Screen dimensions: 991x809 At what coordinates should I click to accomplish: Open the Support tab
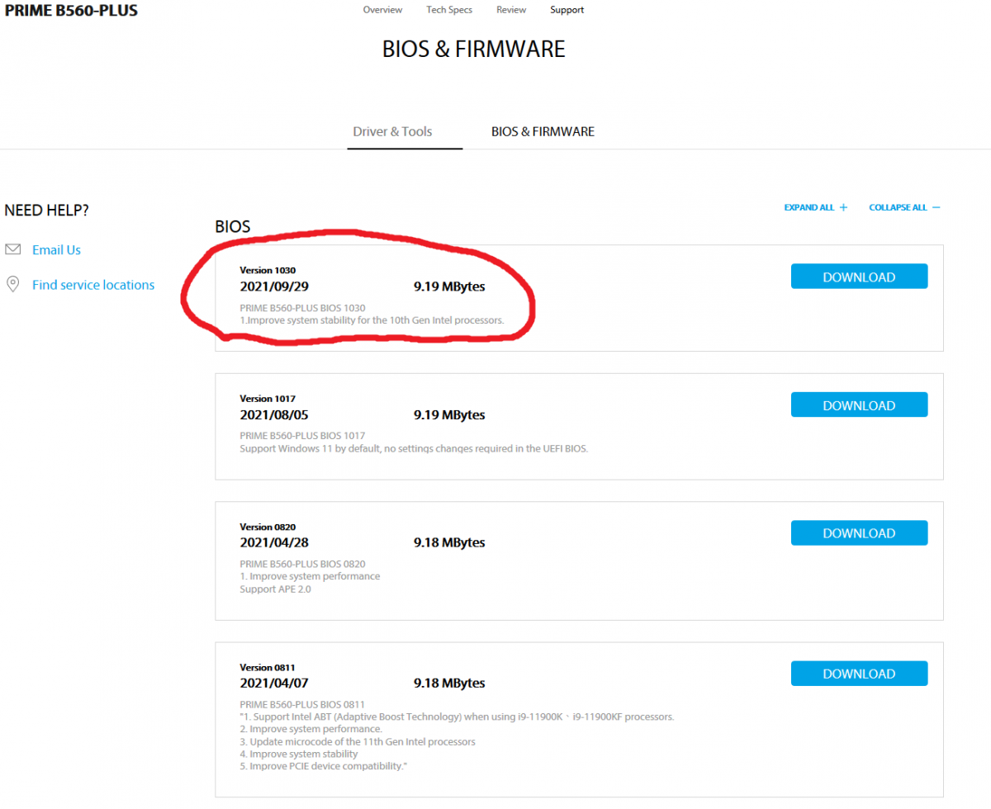[567, 10]
